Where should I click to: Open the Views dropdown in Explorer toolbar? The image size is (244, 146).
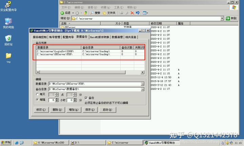click(x=145, y=13)
